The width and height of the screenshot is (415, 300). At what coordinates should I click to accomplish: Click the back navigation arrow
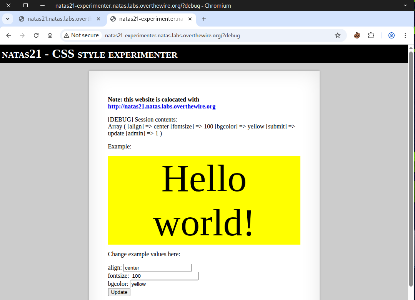pos(8,35)
